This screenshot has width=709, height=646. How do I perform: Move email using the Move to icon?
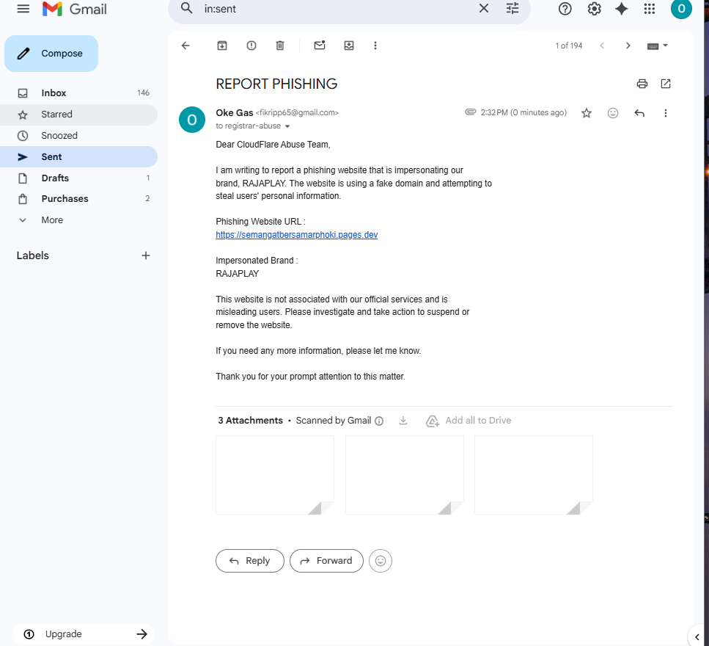(348, 46)
